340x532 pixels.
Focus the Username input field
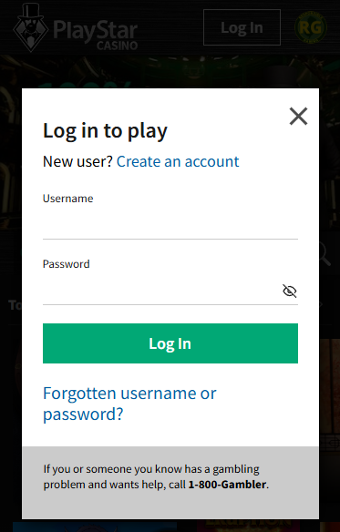click(170, 224)
